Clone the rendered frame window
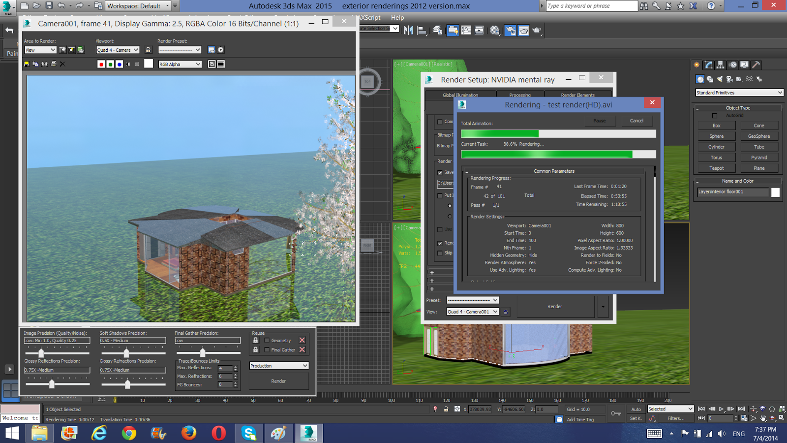Image resolution: width=787 pixels, height=443 pixels. click(x=44, y=64)
